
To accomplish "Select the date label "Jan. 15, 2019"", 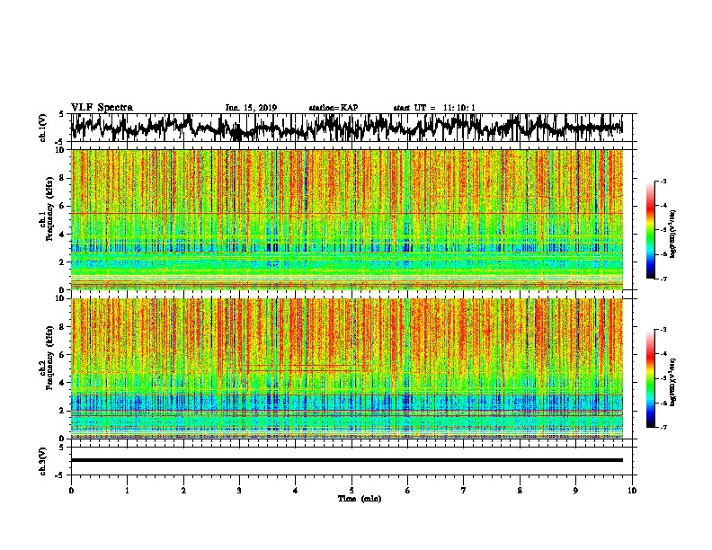I will coord(251,108).
